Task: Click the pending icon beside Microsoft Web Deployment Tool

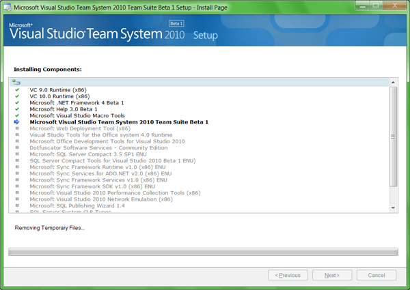Action: (17, 128)
